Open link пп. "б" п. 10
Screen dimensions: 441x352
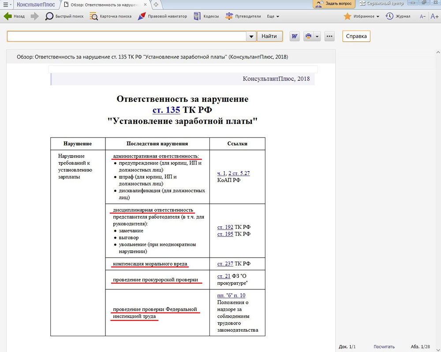click(x=231, y=296)
